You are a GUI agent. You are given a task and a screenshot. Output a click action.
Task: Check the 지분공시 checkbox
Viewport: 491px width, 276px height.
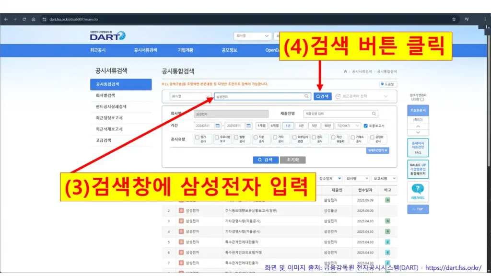tap(256, 138)
